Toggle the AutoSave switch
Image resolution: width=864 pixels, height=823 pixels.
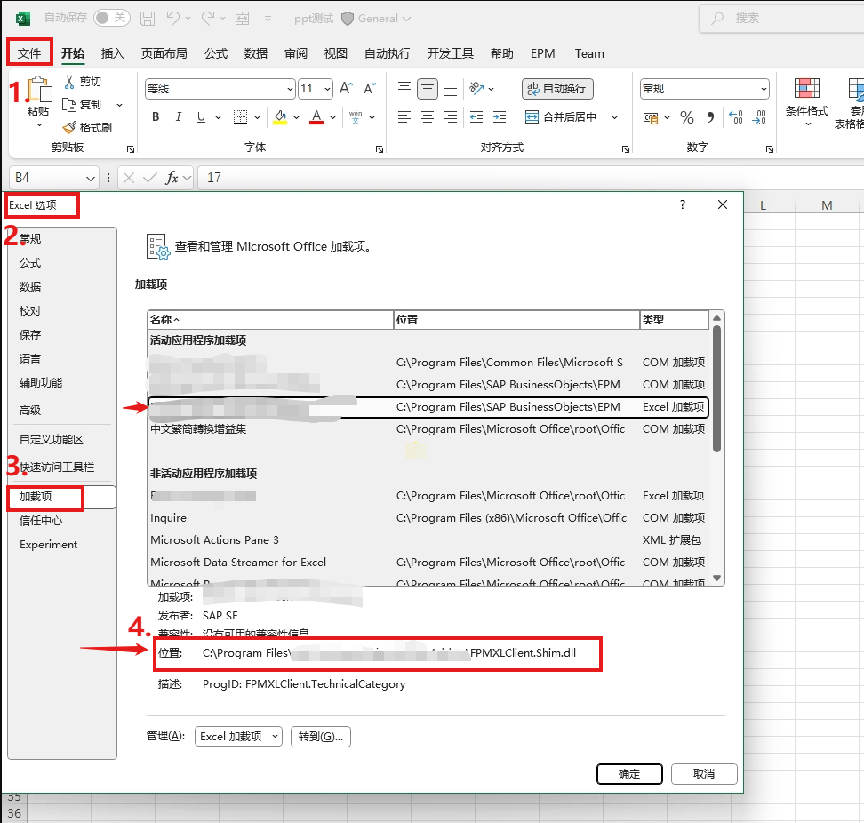[x=112, y=18]
